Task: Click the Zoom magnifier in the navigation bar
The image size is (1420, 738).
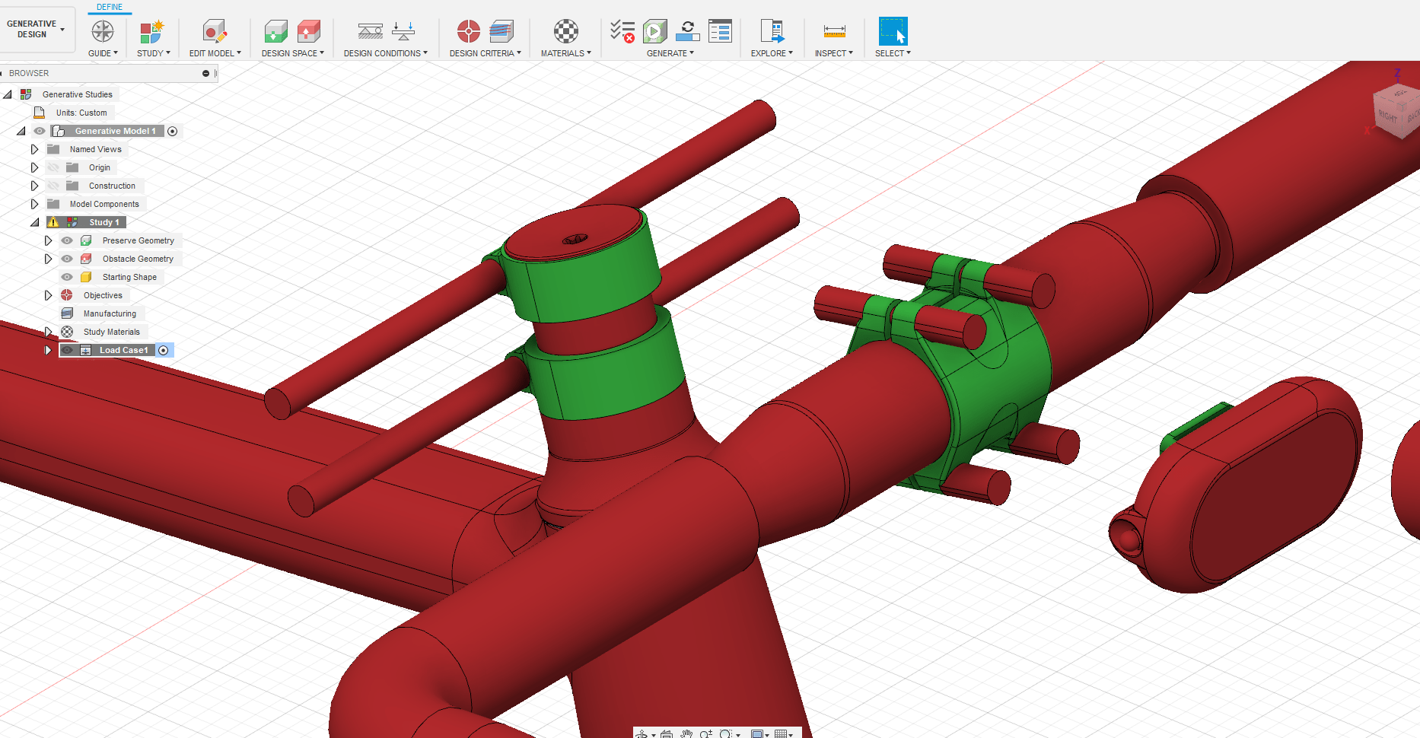Action: coord(706,733)
